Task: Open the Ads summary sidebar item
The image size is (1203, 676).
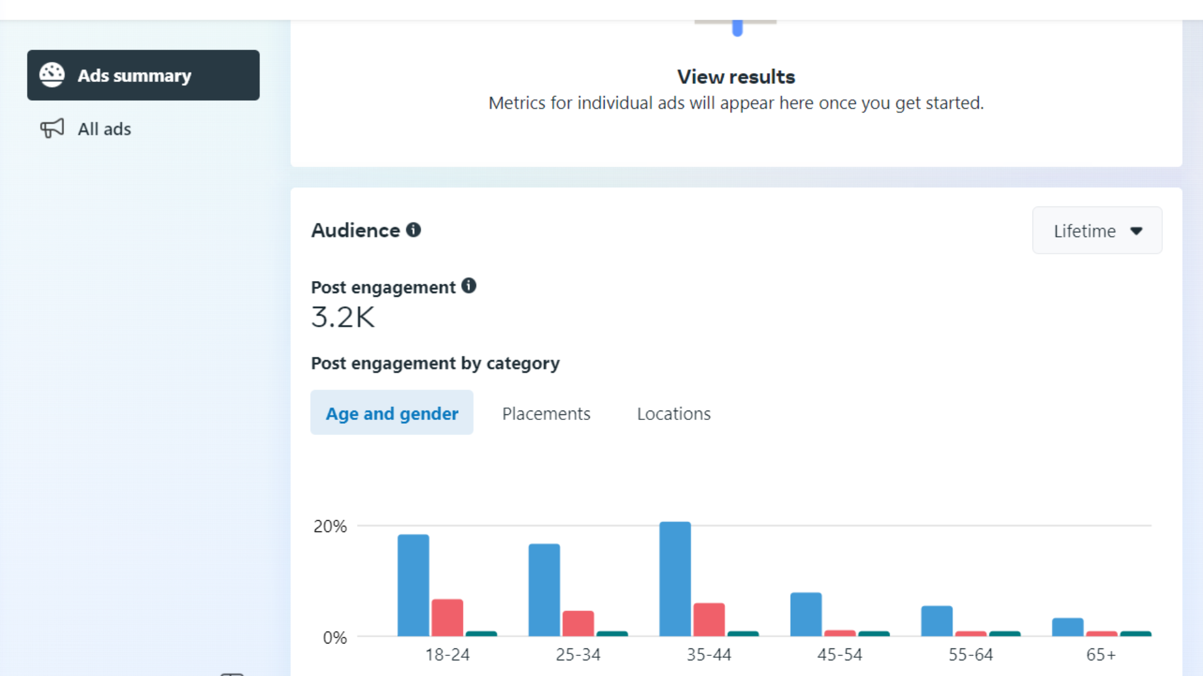Action: point(143,75)
